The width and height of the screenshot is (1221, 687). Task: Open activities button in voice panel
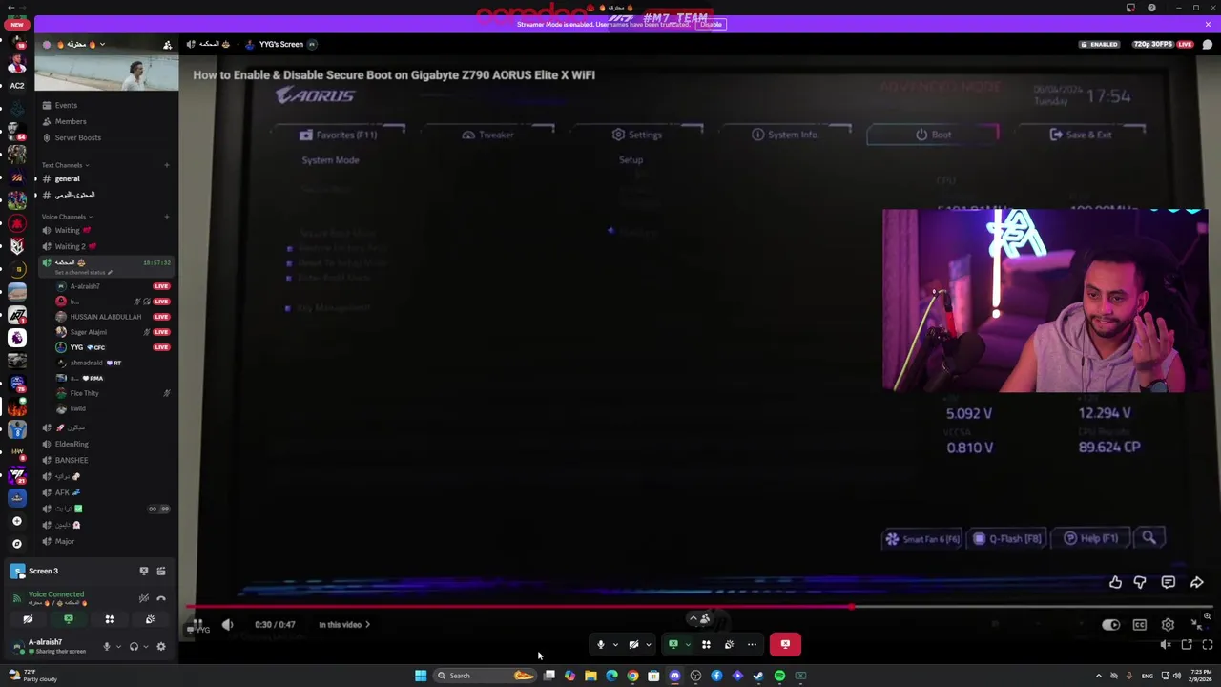point(110,619)
